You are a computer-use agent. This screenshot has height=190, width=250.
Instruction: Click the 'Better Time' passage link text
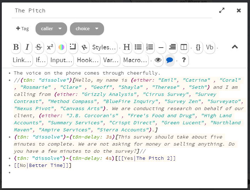tap(46, 165)
